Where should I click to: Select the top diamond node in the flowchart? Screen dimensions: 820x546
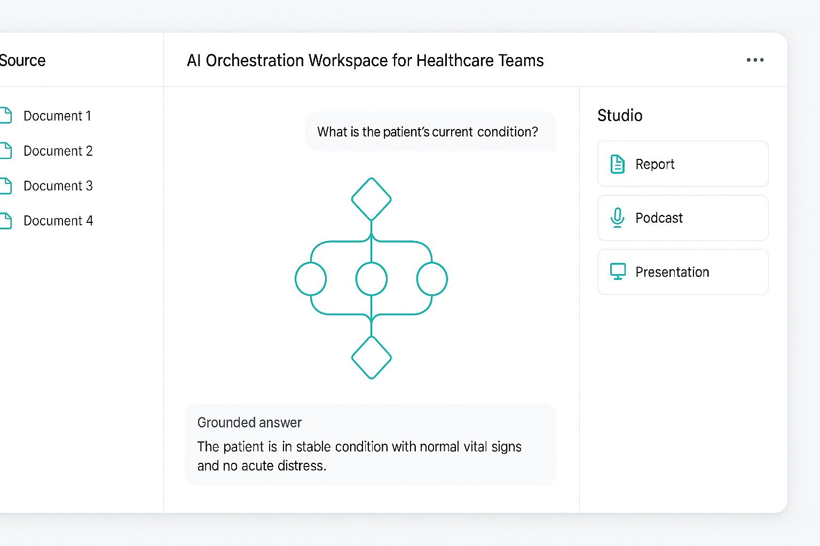372,199
